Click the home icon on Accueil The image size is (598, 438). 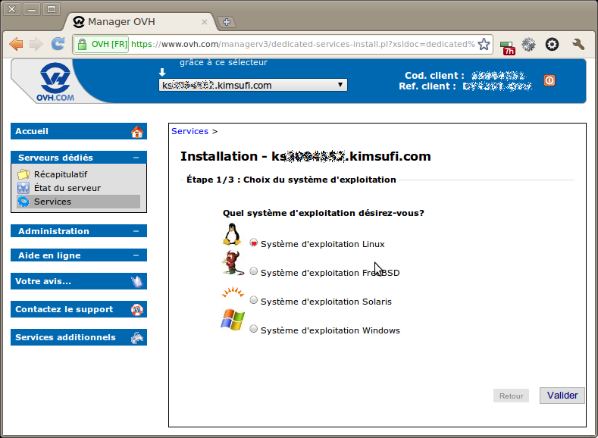pyautogui.click(x=137, y=132)
